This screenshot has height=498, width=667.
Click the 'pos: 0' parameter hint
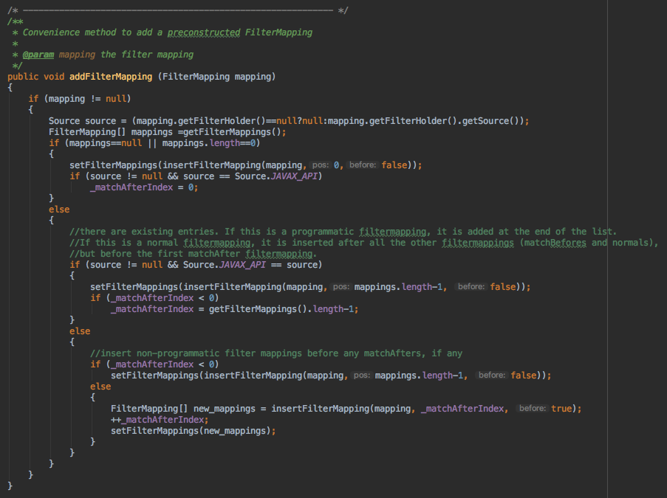(x=323, y=165)
